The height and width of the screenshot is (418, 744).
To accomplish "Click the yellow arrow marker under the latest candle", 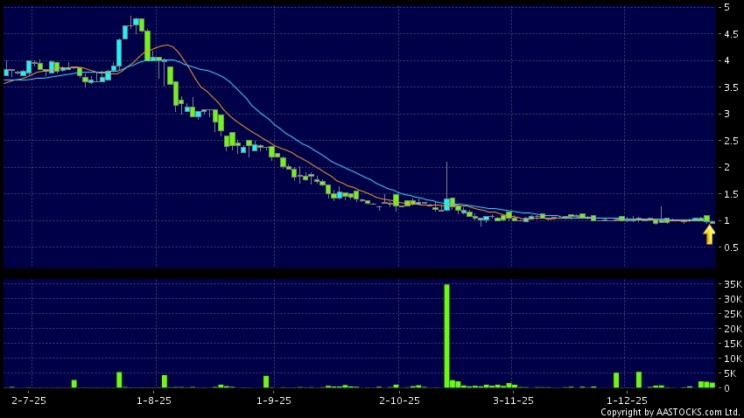I will 709,234.
